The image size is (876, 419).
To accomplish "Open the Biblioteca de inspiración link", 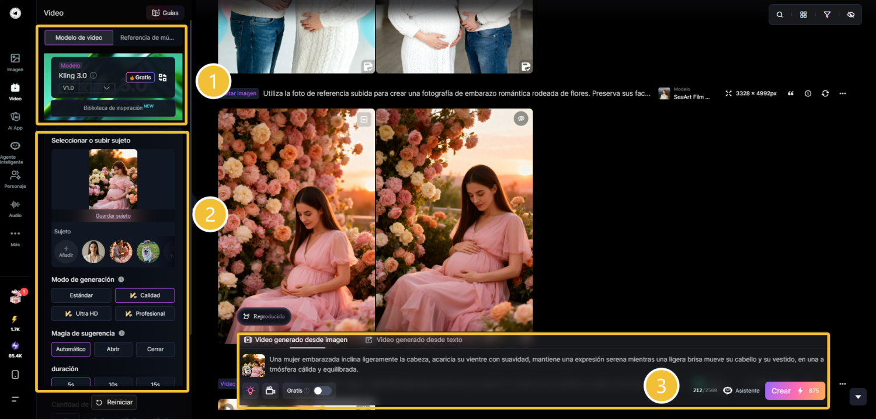I will point(113,109).
